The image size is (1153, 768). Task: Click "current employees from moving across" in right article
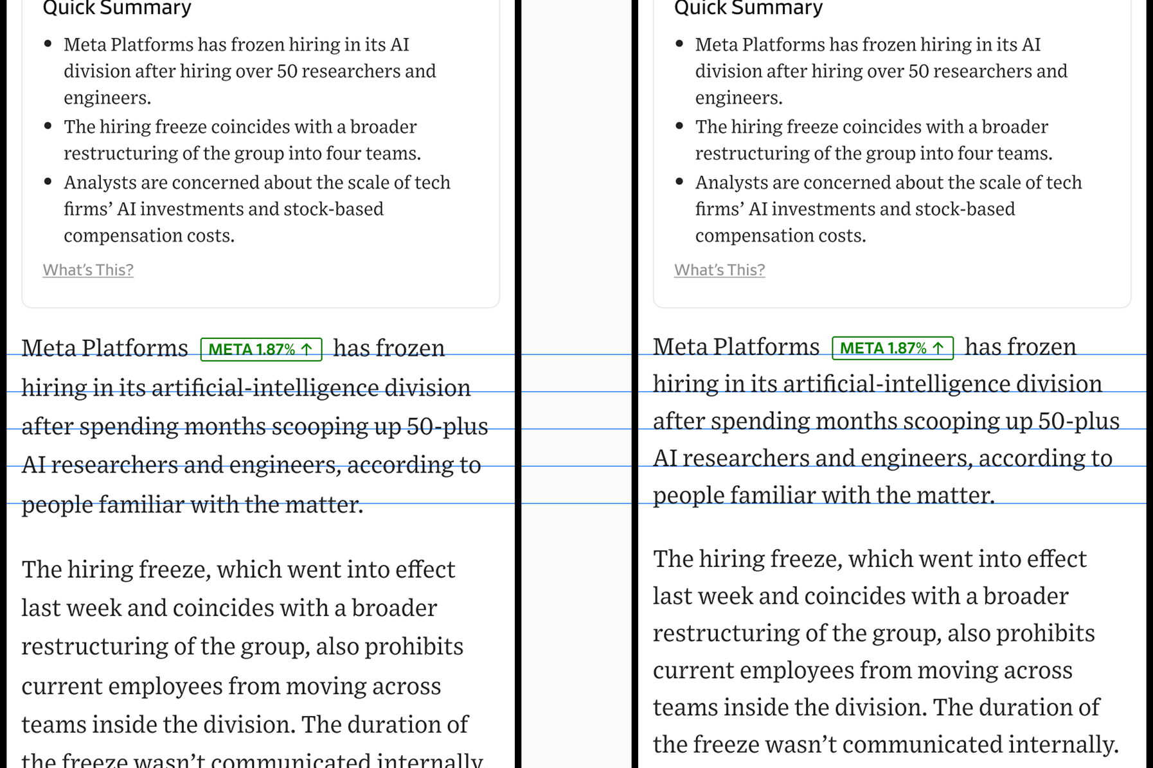pos(863,671)
